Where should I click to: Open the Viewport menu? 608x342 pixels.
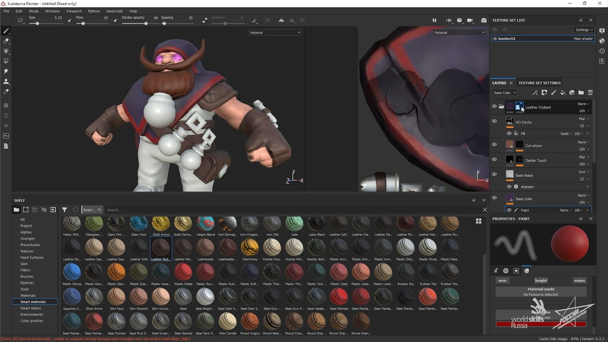tap(74, 11)
